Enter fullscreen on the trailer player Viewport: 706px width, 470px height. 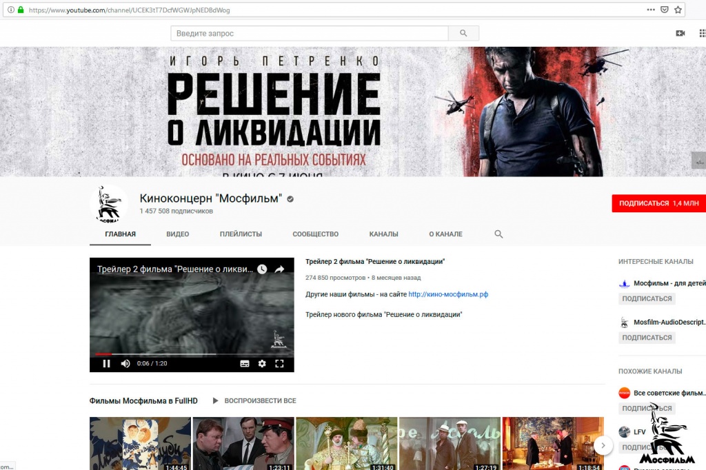coord(279,363)
